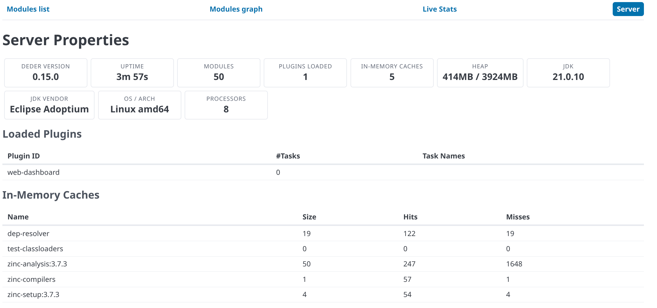657x308 pixels.
Task: Click the Plugin ID column header
Action: click(23, 156)
